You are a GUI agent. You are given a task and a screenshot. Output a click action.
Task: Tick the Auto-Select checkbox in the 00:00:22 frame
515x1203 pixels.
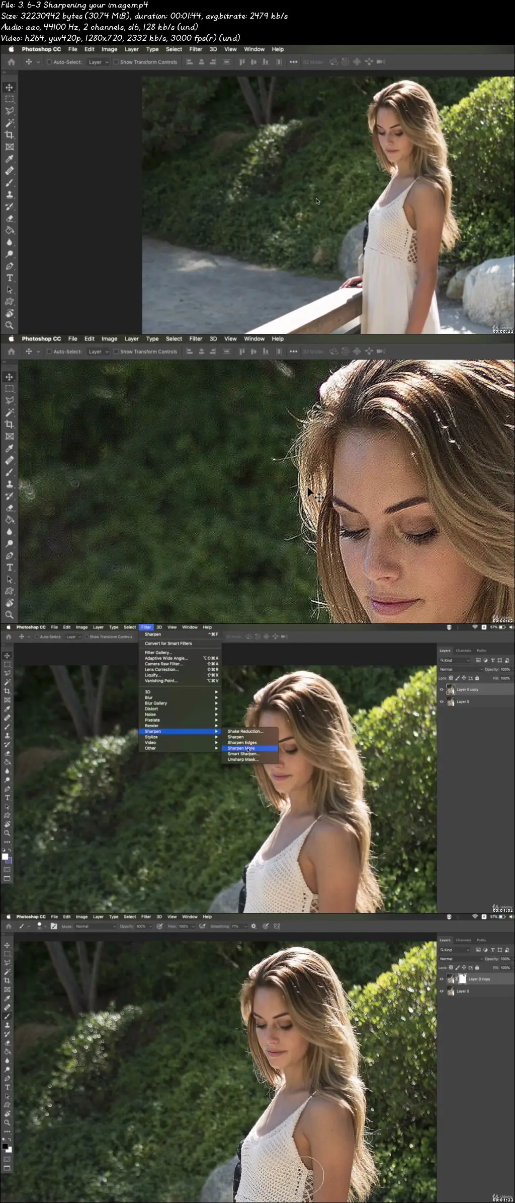49,62
